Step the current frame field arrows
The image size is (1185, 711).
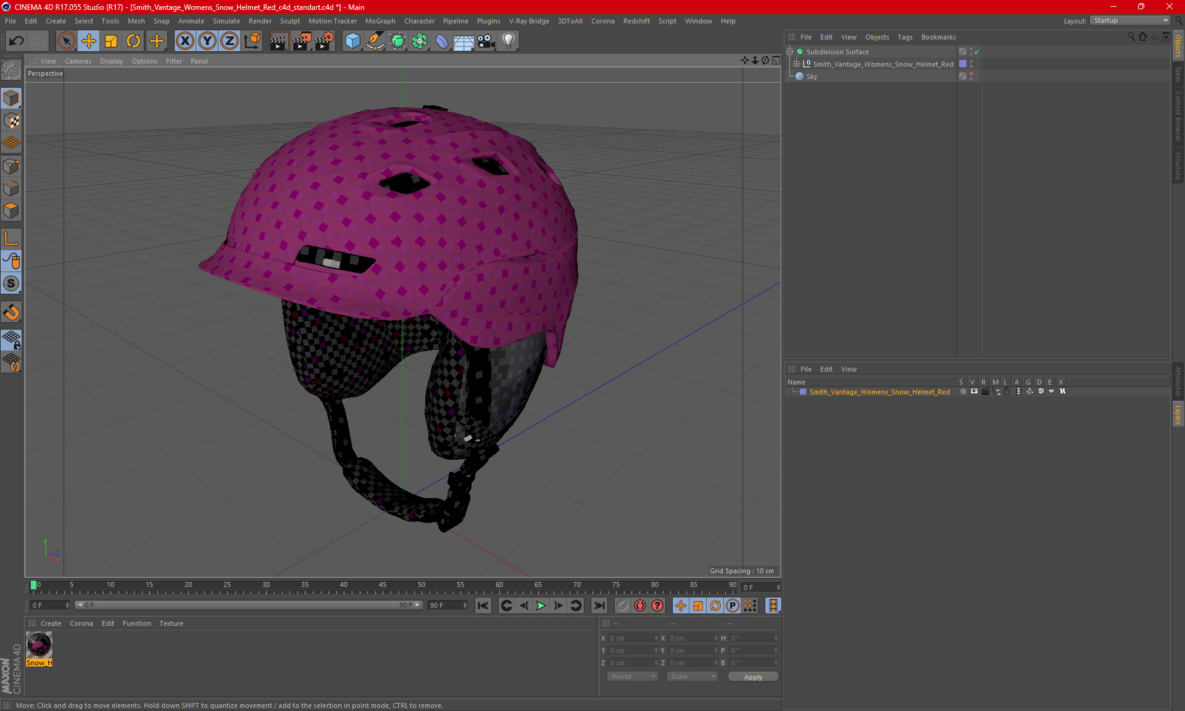coord(778,587)
